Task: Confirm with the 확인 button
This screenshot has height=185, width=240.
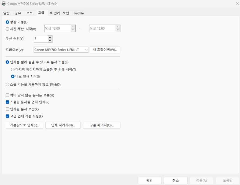Action: pyautogui.click(x=149, y=180)
